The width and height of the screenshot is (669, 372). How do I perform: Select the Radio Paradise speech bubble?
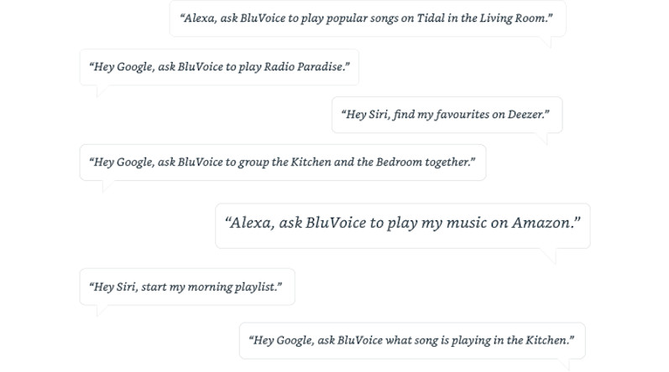click(219, 67)
